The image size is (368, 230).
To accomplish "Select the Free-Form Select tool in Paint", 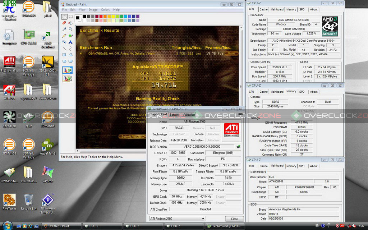I will click(64, 17).
